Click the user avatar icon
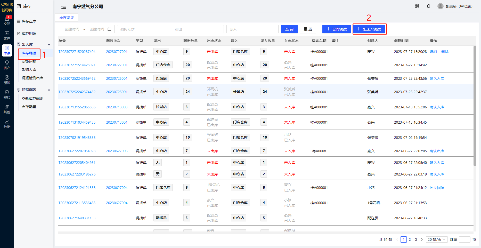The width and height of the screenshot is (481, 248). [441, 6]
